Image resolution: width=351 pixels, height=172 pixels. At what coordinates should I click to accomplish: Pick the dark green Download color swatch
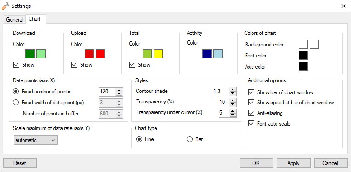coord(30,54)
